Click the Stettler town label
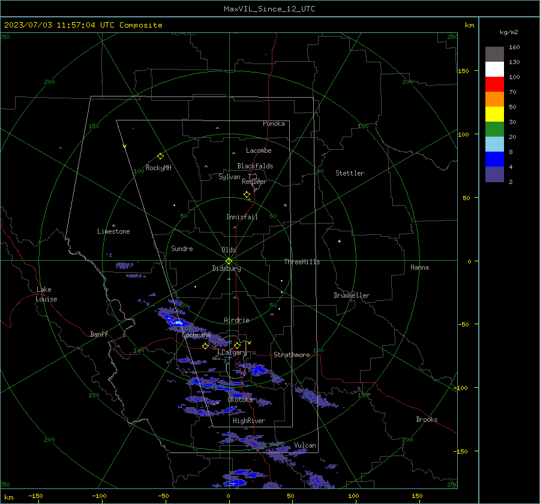This screenshot has width=540, height=504. point(350,173)
